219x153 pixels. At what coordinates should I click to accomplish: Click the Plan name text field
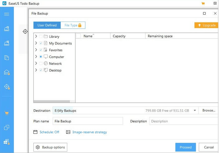[88, 121]
